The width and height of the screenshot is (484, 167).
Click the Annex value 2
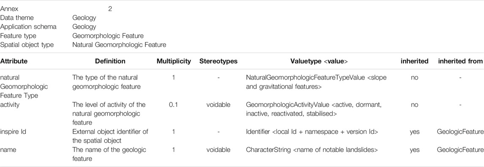point(110,9)
